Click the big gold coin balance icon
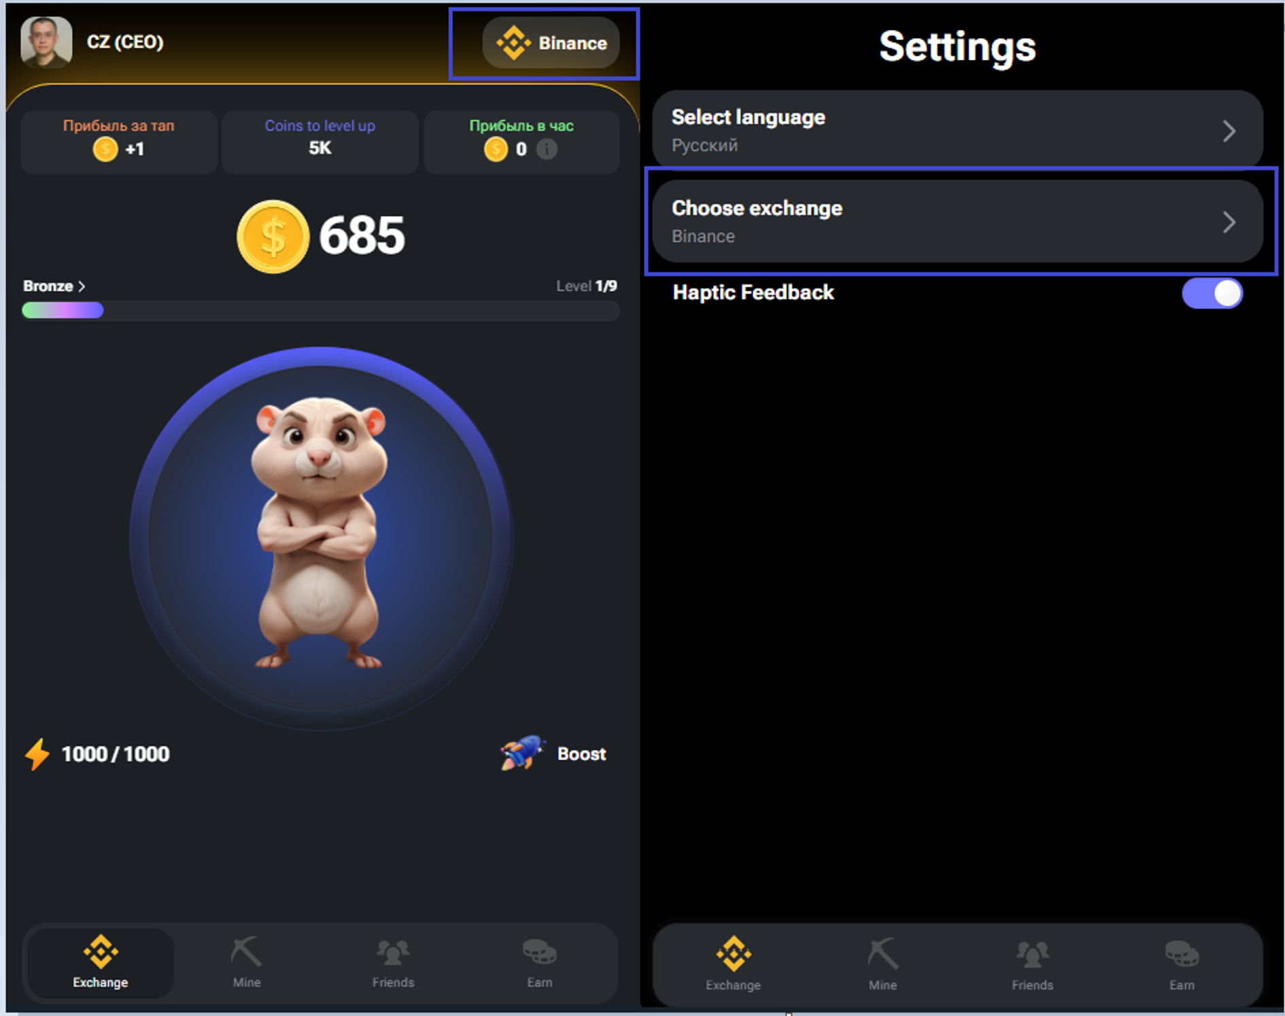The width and height of the screenshot is (1285, 1016). (x=273, y=236)
